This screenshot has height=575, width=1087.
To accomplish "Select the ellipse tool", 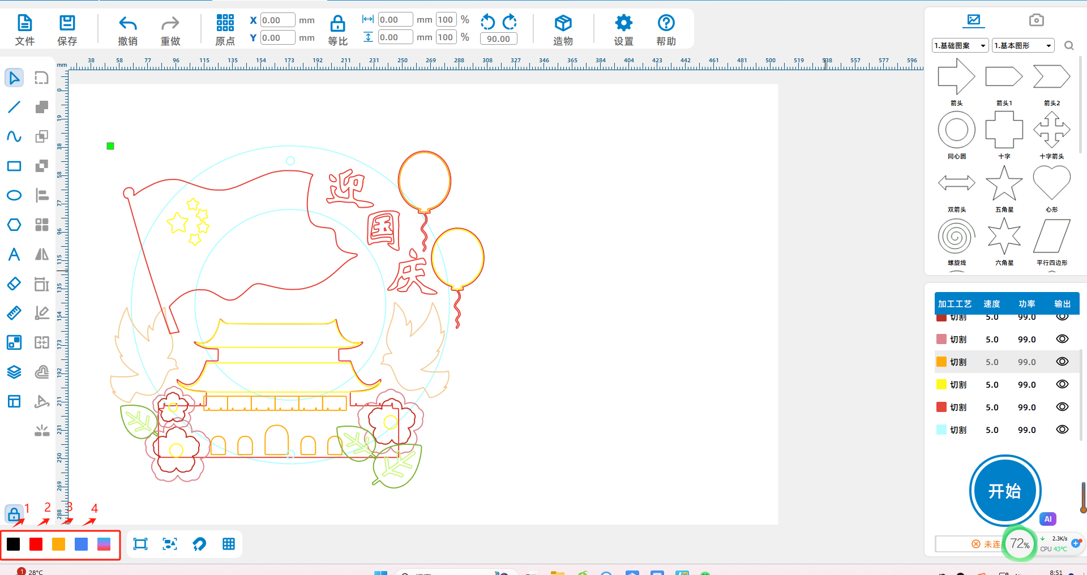I will (14, 195).
